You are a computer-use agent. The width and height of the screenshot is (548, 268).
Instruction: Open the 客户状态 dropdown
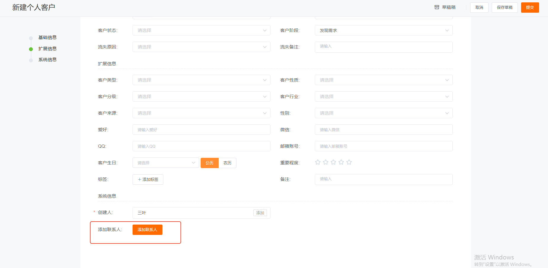point(201,30)
